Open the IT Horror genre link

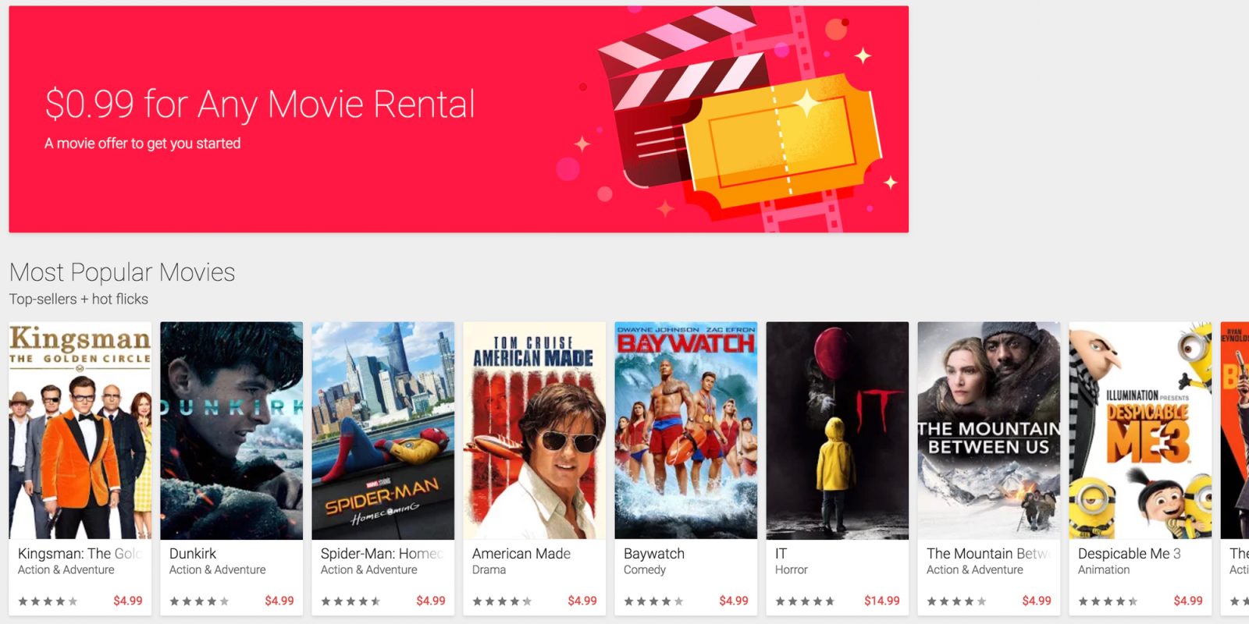pos(792,570)
